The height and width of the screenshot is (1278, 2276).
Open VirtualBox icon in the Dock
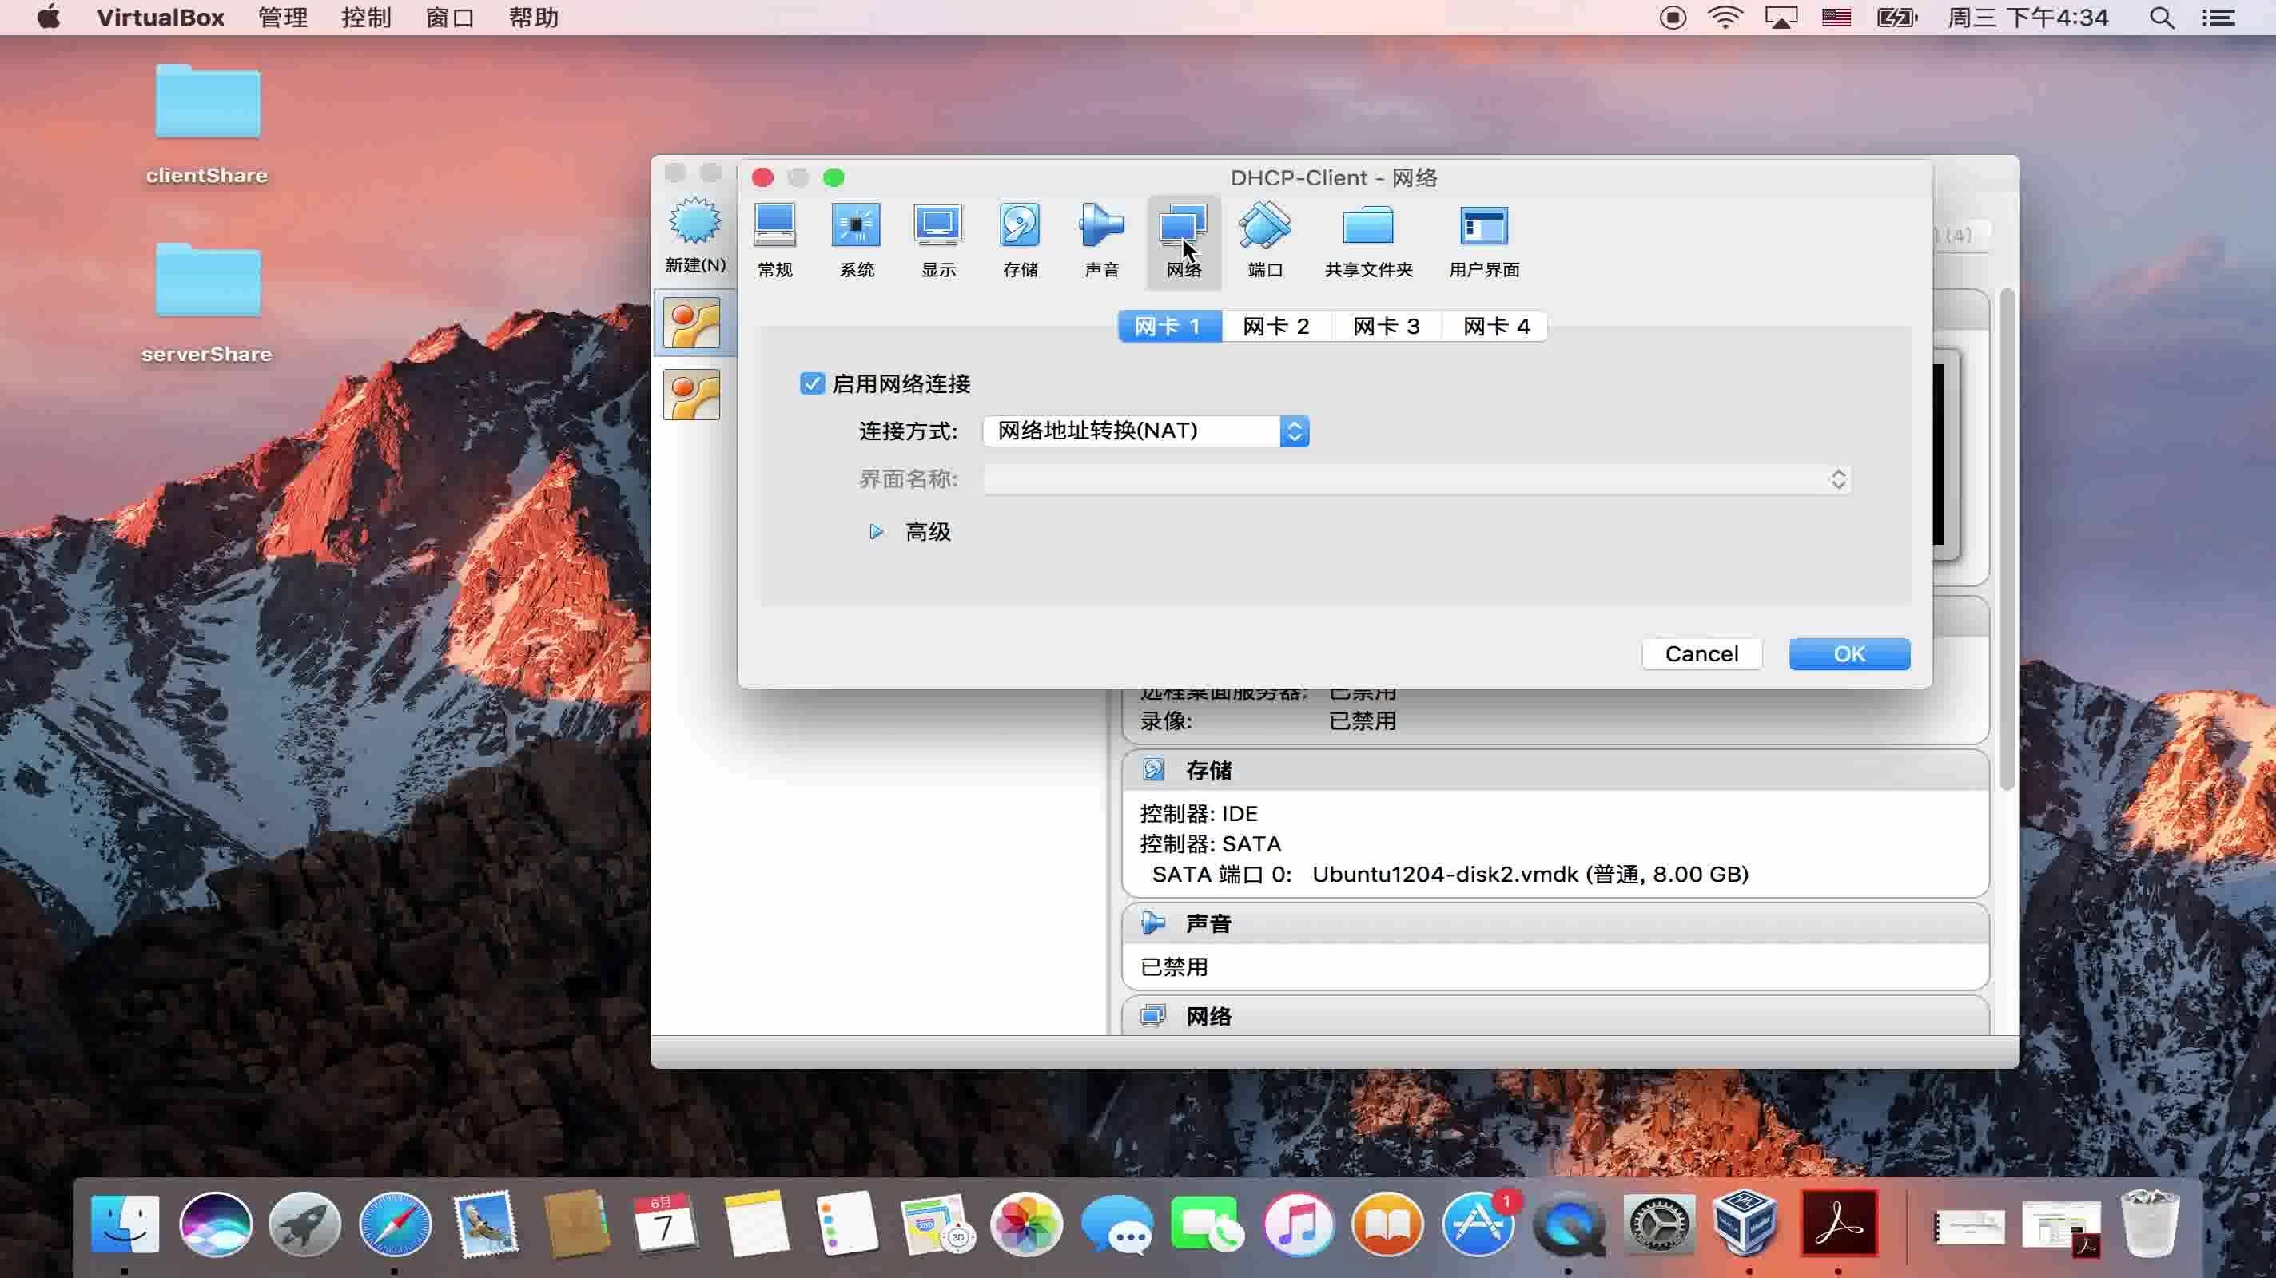pyautogui.click(x=1746, y=1224)
